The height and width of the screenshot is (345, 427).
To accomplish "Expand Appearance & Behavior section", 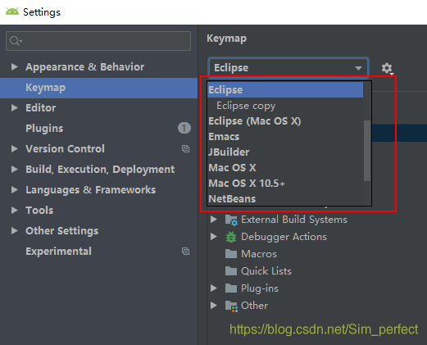I will point(14,66).
